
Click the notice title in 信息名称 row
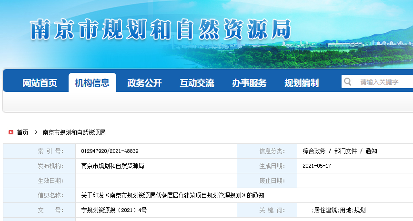[172, 195]
